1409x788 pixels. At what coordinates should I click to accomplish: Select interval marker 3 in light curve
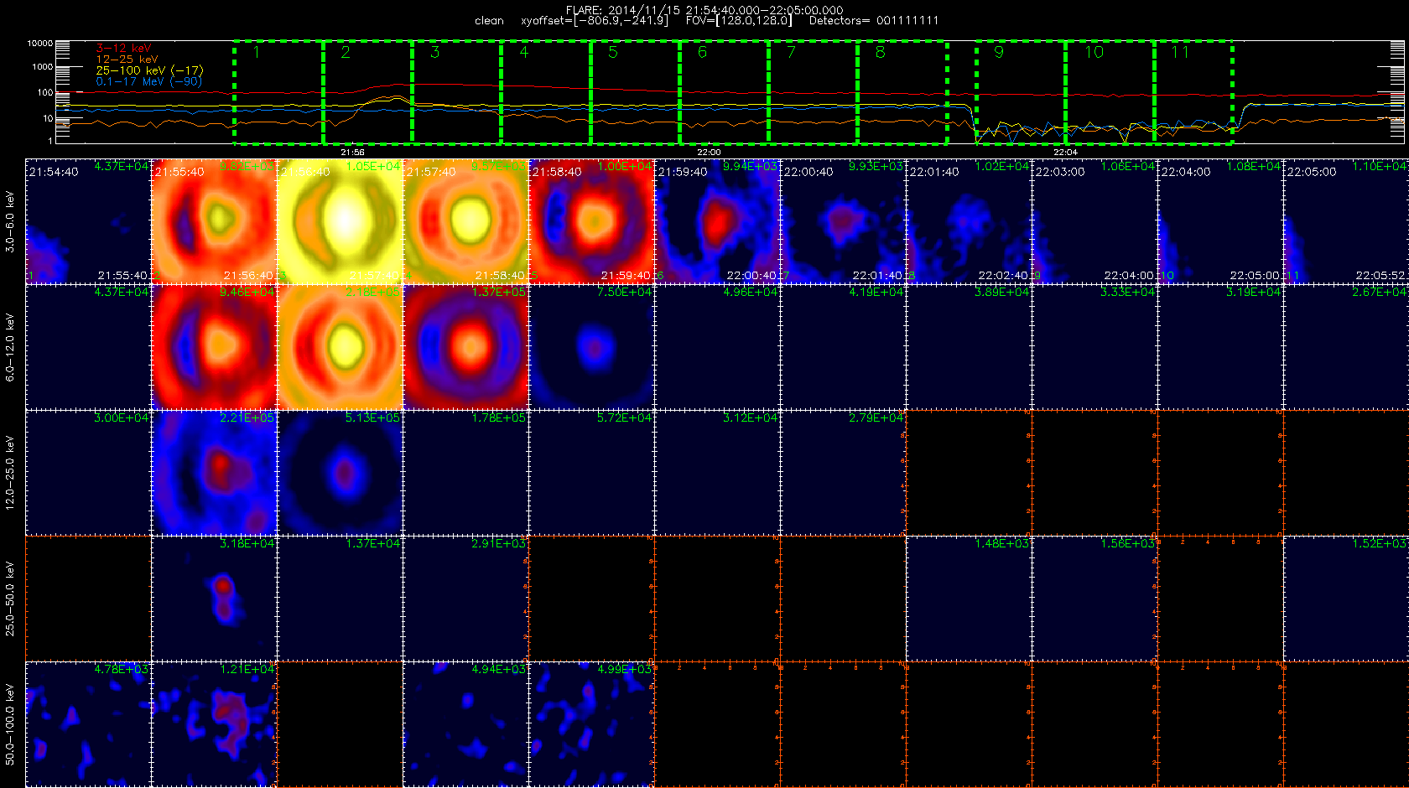434,52
